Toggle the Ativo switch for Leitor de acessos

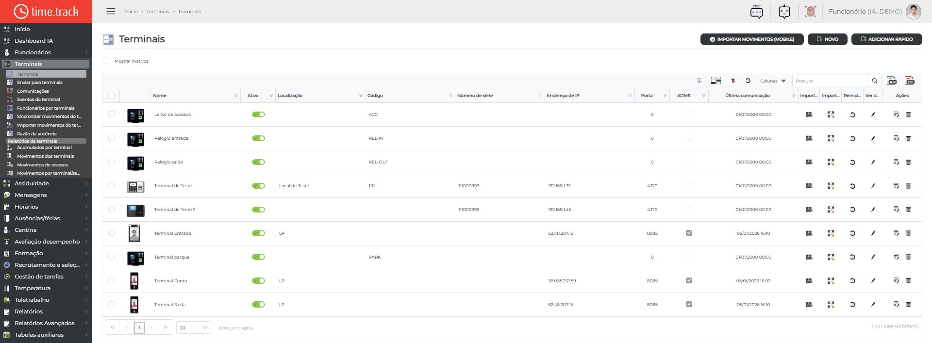258,114
